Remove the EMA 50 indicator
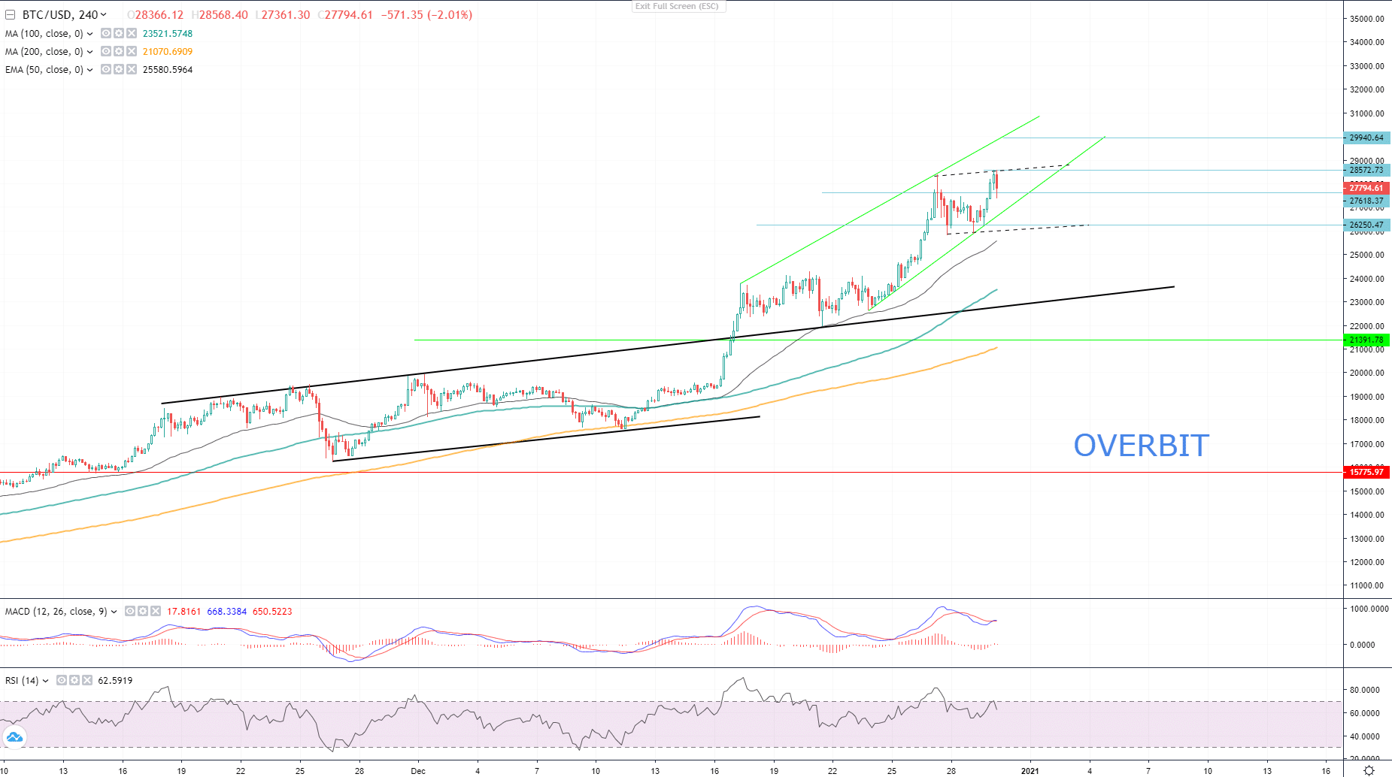The image size is (1392, 777). point(132,70)
